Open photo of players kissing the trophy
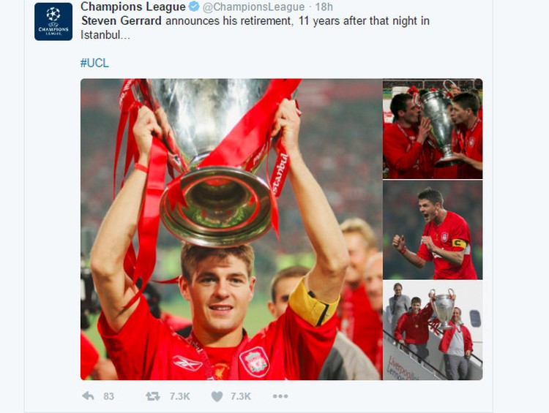Viewport: 549px width, 413px height. click(x=433, y=129)
